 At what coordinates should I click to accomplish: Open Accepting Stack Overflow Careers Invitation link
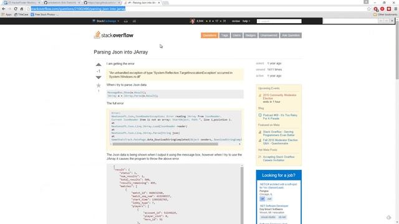279,159
